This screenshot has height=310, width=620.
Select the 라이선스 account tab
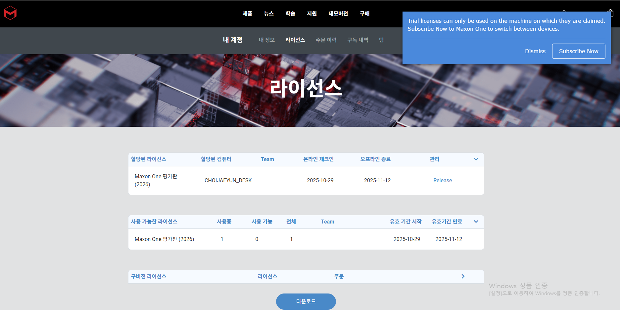coord(295,40)
